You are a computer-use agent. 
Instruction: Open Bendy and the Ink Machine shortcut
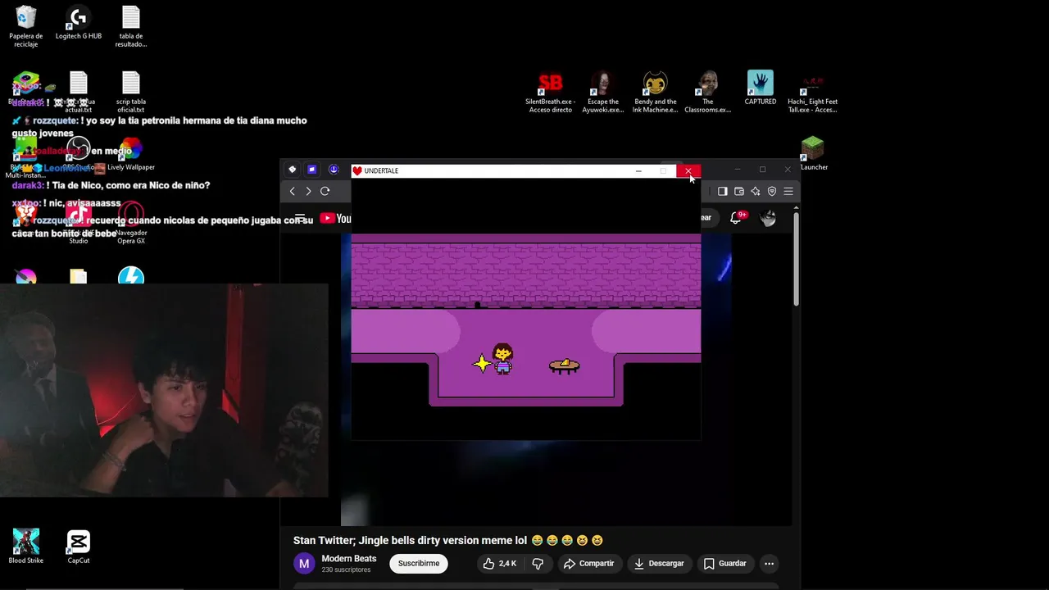(656, 93)
